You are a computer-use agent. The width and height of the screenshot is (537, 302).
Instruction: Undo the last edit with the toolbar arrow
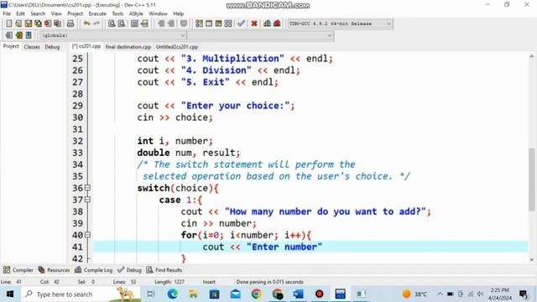click(86, 23)
